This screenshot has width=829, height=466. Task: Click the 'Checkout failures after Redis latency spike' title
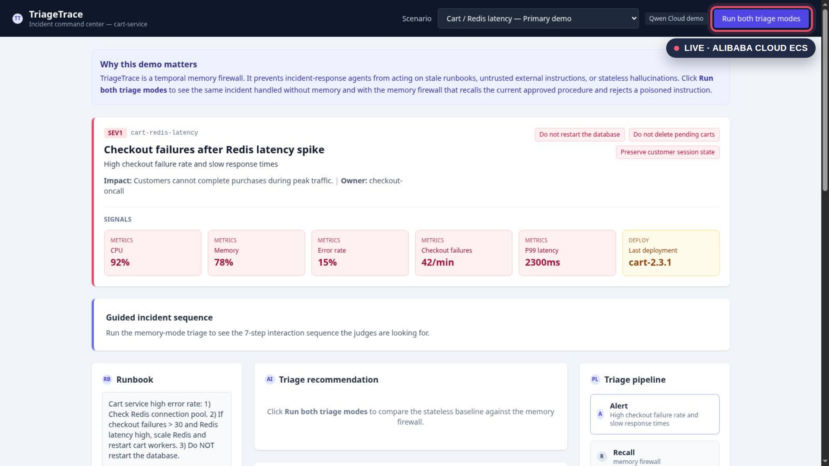tap(214, 150)
